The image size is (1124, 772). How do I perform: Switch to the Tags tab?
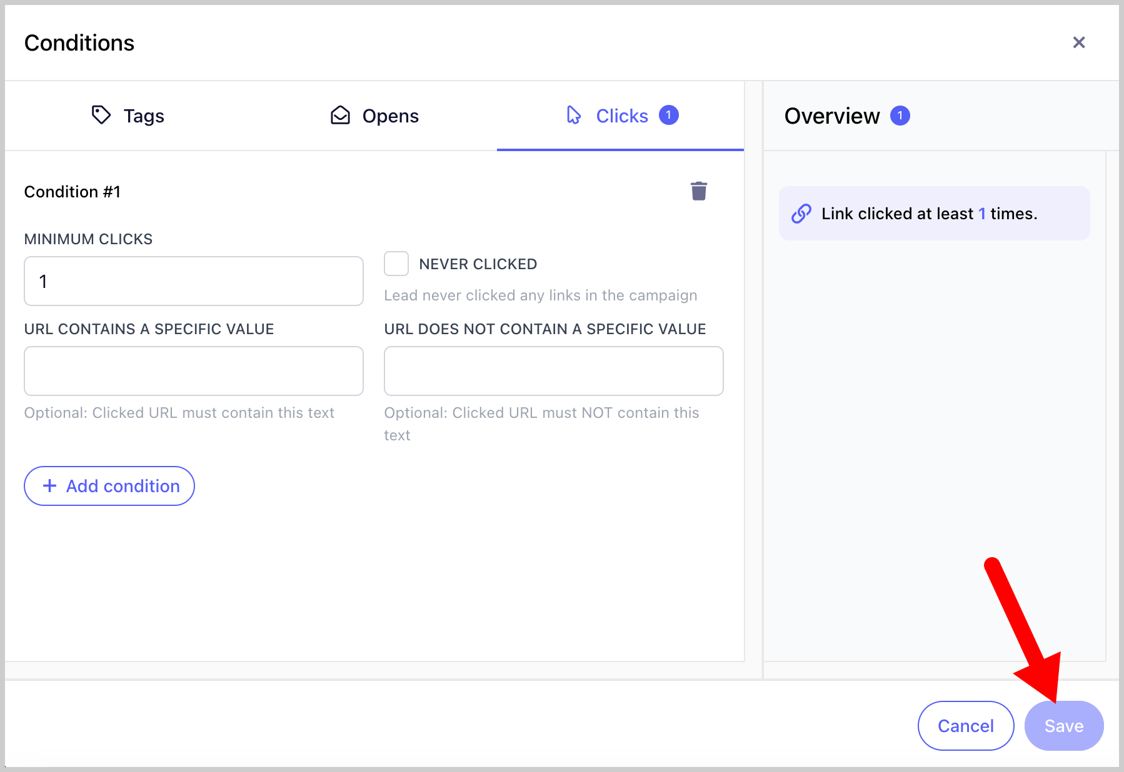pyautogui.click(x=128, y=116)
